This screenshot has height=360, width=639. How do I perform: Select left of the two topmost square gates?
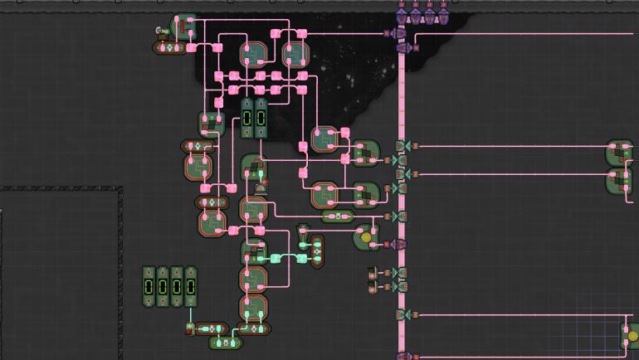pos(253,55)
